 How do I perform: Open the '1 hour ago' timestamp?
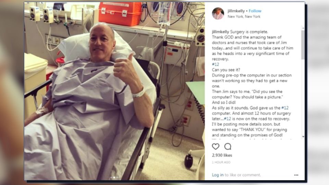click(221, 162)
